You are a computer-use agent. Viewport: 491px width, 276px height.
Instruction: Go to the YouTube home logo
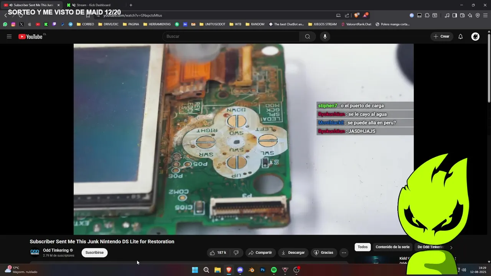[30, 36]
